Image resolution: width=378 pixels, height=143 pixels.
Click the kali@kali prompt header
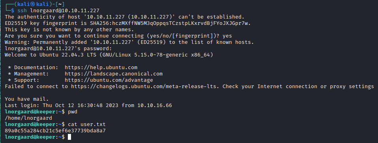coord(35,4)
